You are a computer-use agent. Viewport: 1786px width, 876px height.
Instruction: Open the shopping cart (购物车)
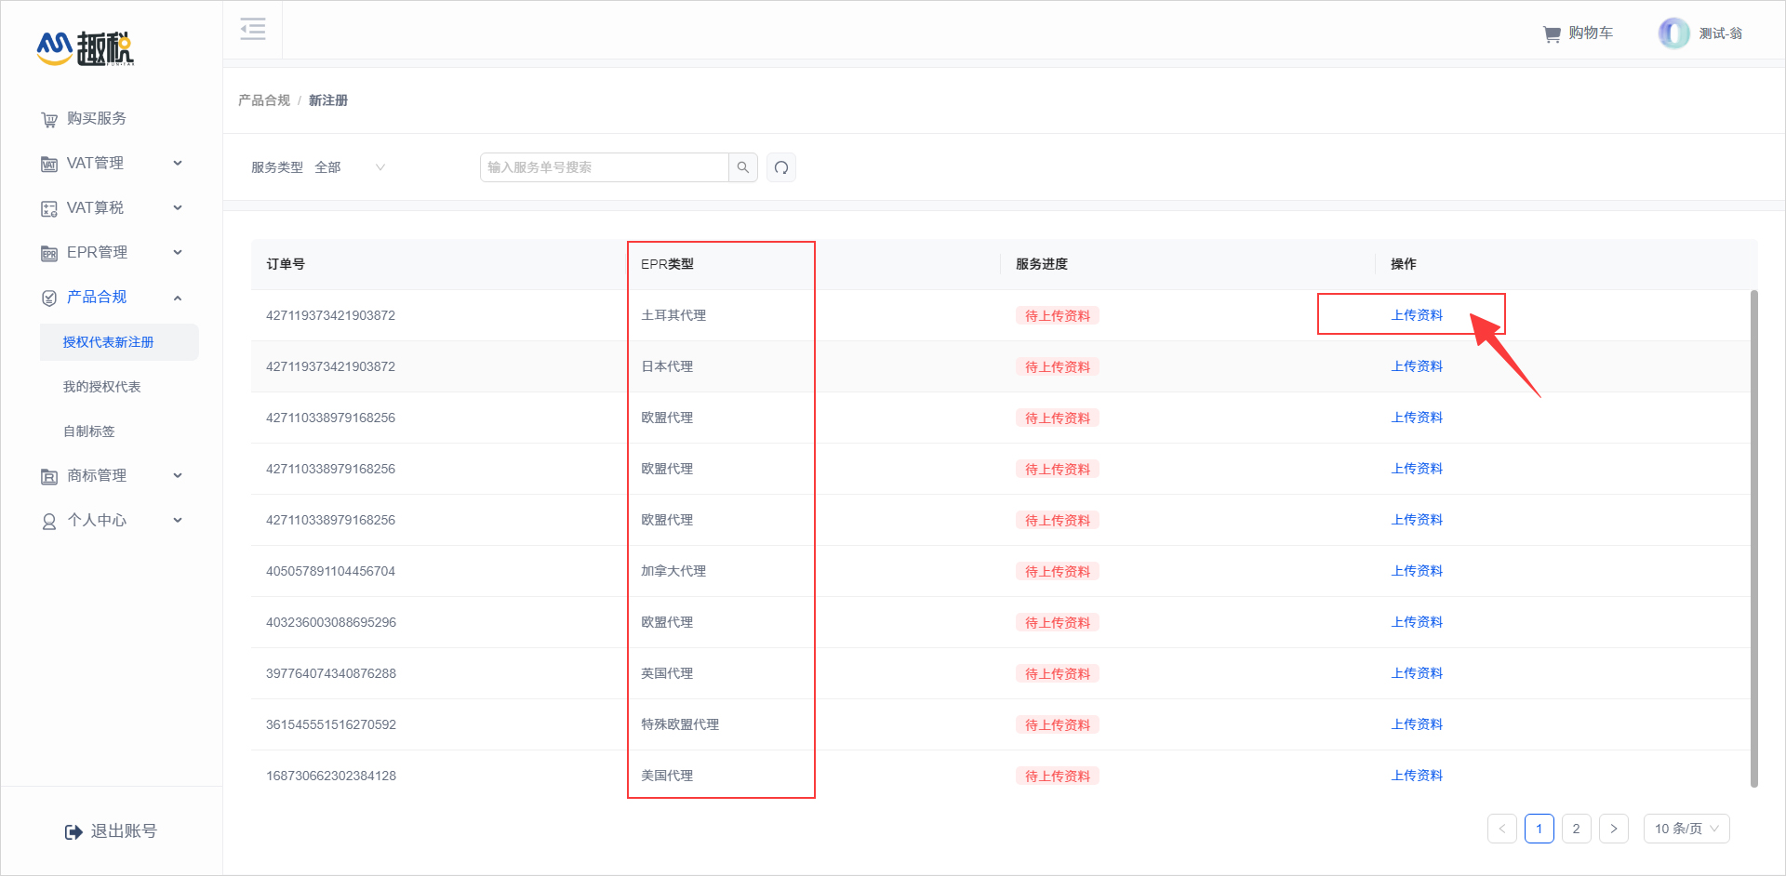pyautogui.click(x=1578, y=33)
